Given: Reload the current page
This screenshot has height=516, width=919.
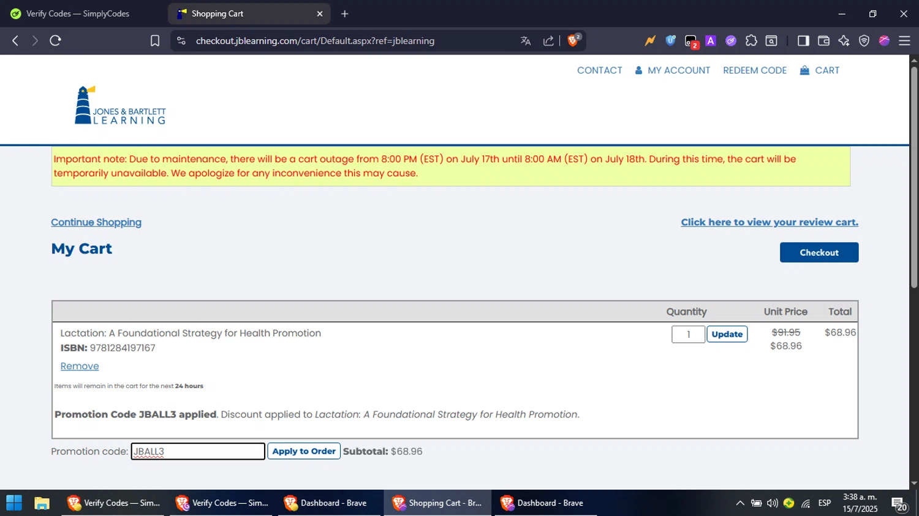Looking at the screenshot, I should (x=56, y=41).
